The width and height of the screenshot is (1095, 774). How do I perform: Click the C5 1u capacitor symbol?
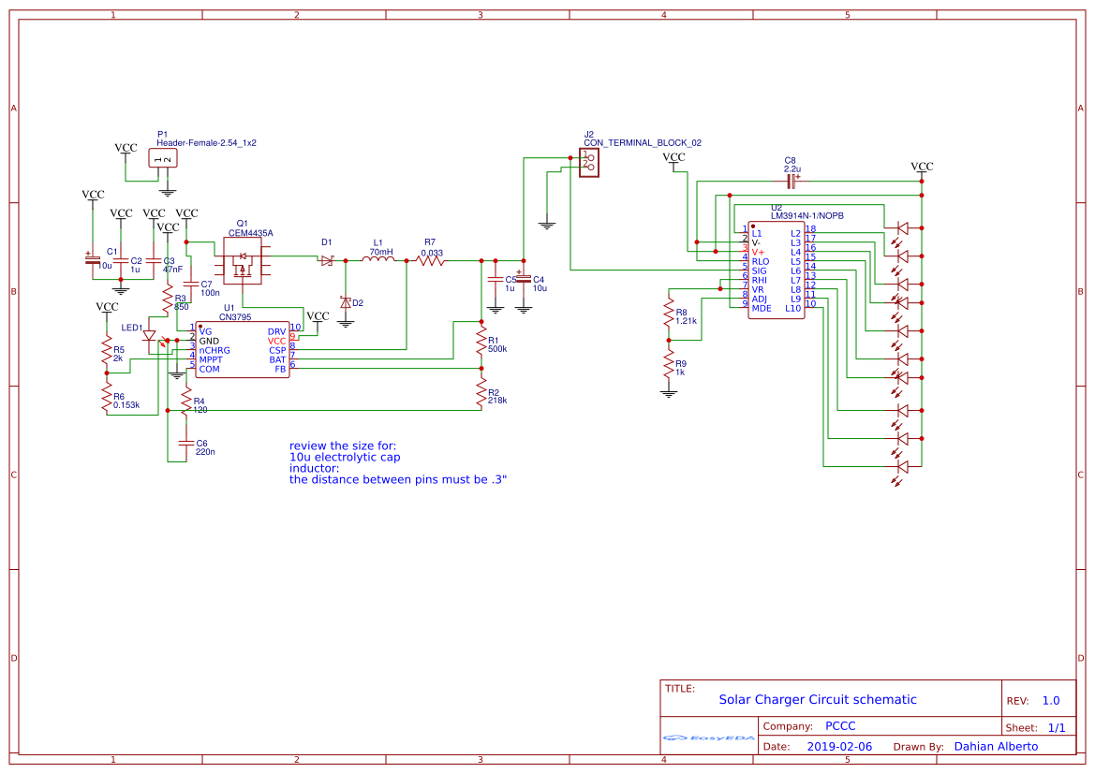tap(496, 279)
